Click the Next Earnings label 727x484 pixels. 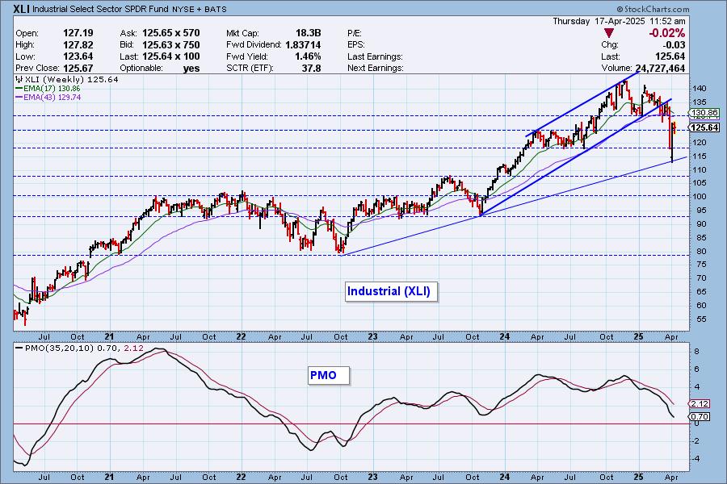tap(376, 68)
